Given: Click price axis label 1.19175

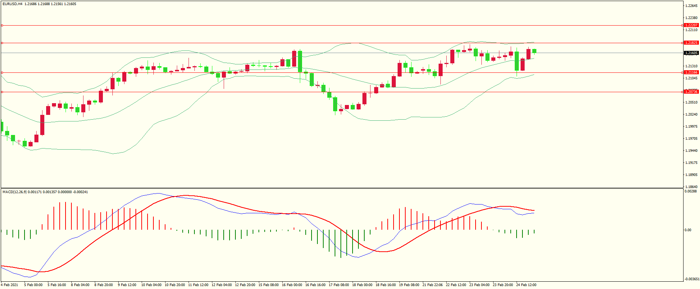Looking at the screenshot, I should (691, 163).
